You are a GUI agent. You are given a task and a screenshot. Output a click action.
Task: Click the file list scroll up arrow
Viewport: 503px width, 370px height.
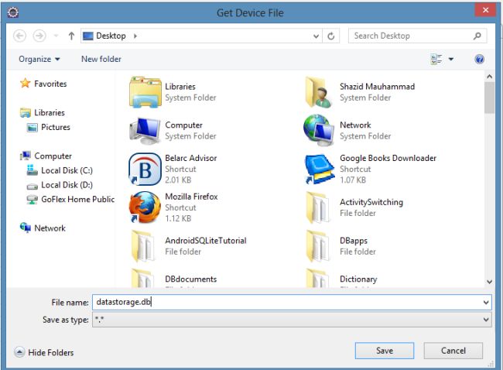coord(489,77)
